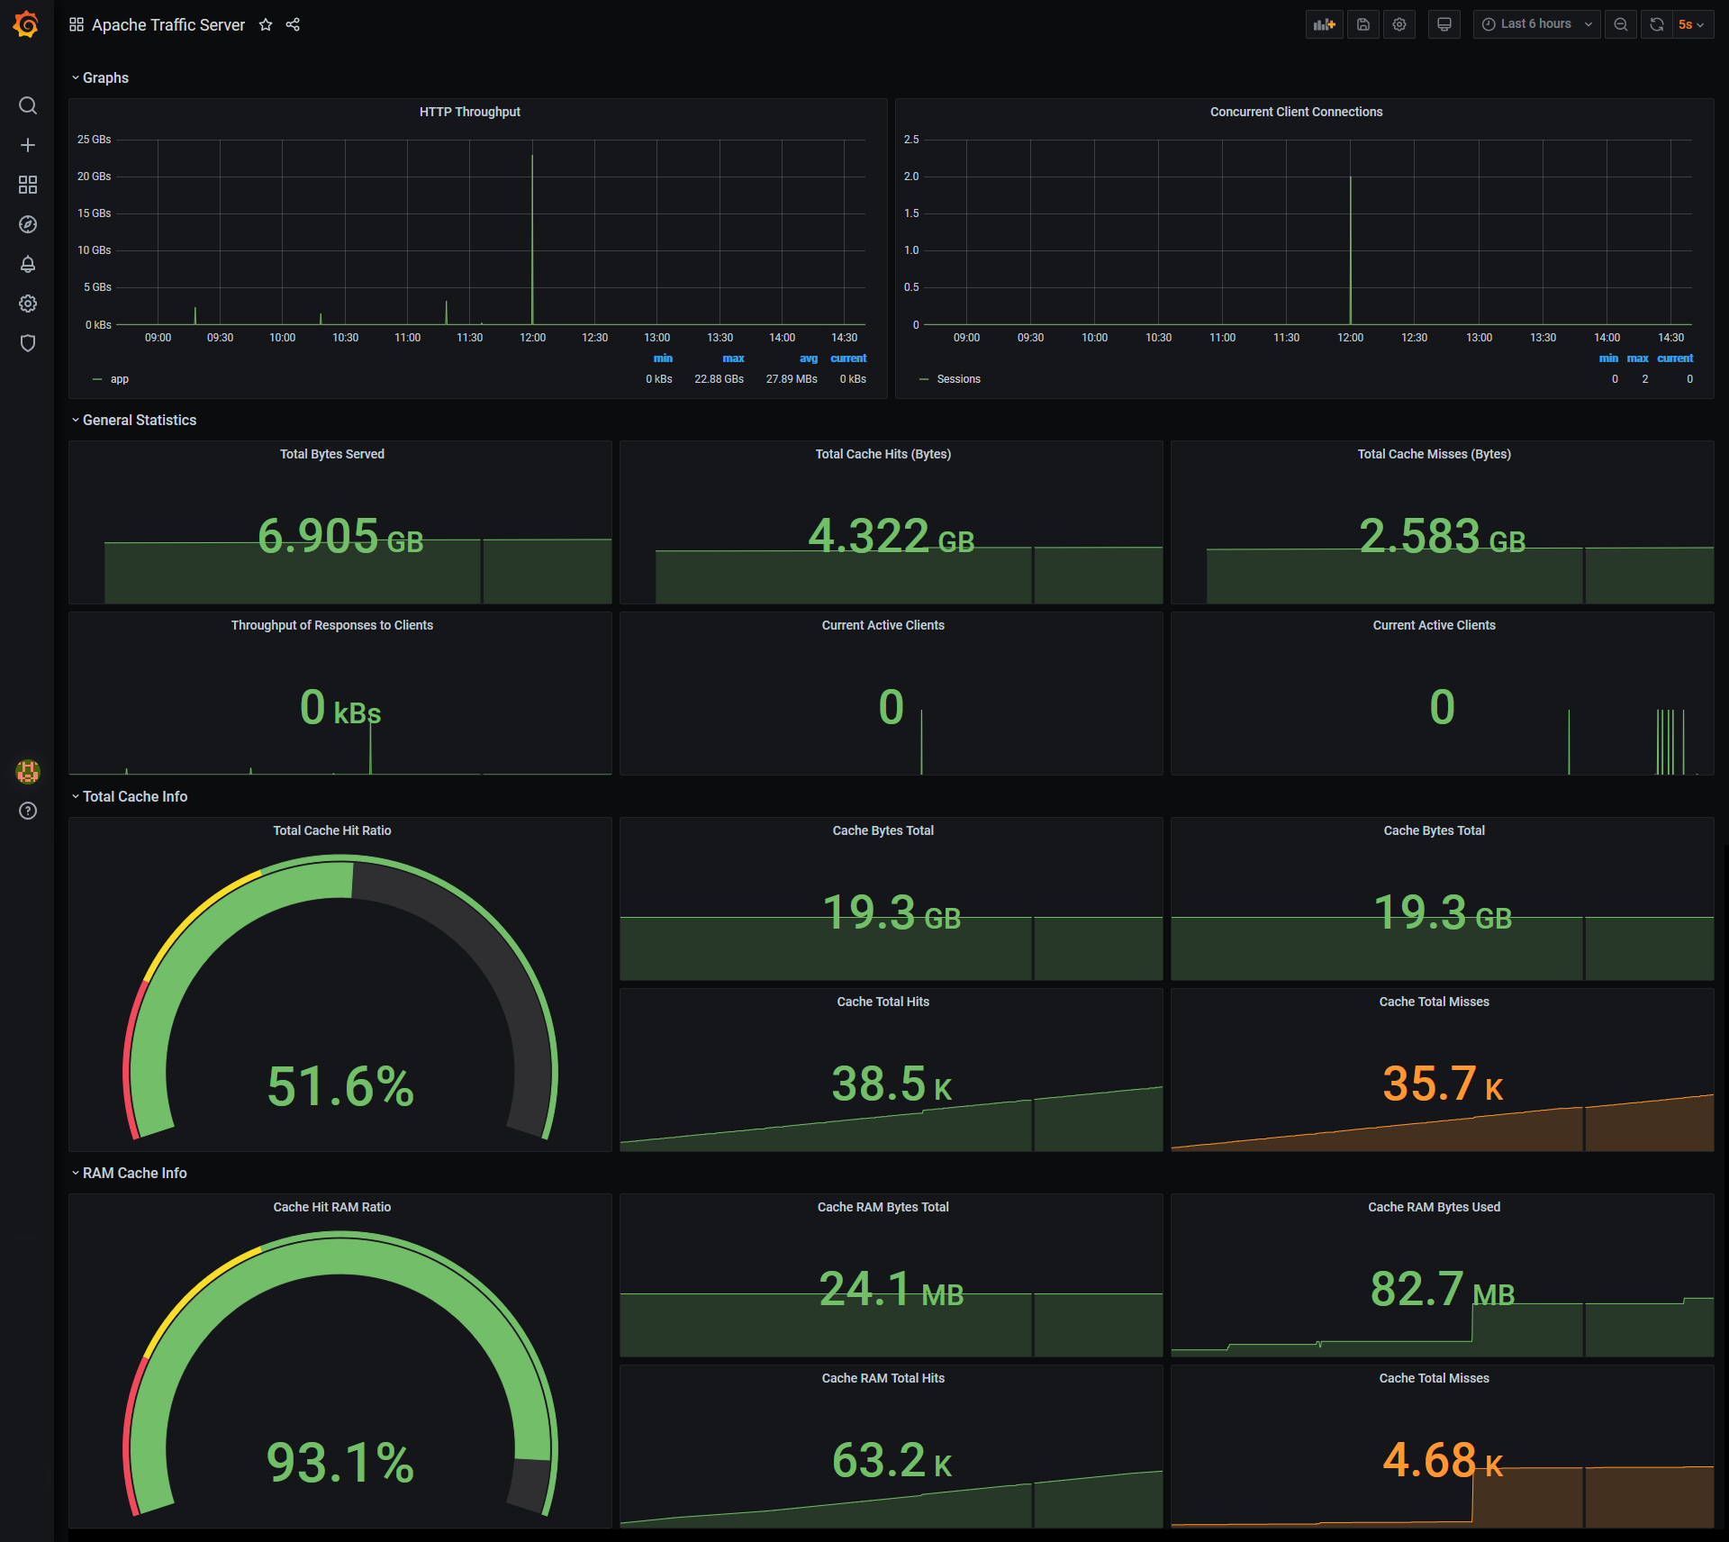The height and width of the screenshot is (1542, 1729).
Task: Open the Total Cache Hit Ratio panel menu
Action: (331, 830)
